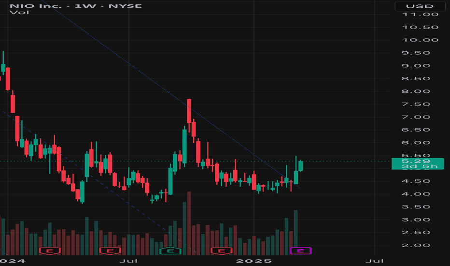Viewport: 450px width, 266px height.
Task: Click the Jul label before 2025
Action: point(128,261)
